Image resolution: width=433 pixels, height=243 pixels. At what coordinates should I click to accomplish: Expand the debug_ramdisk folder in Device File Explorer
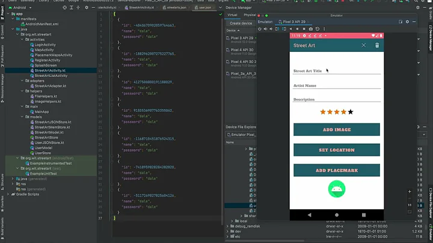[x=227, y=226]
